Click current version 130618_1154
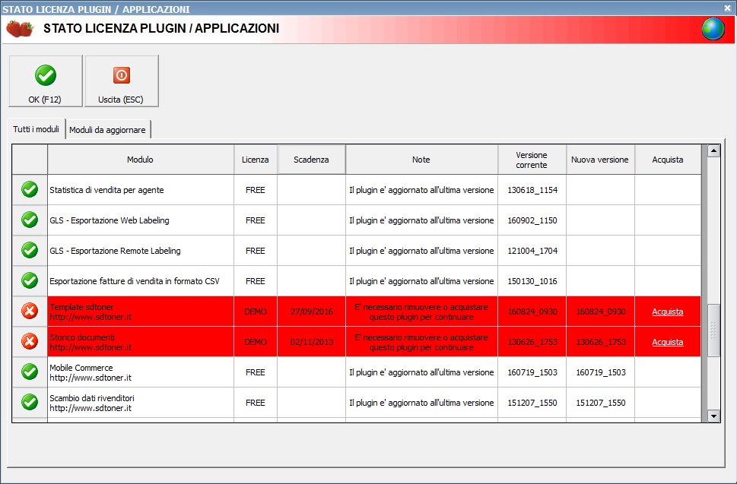 click(532, 190)
